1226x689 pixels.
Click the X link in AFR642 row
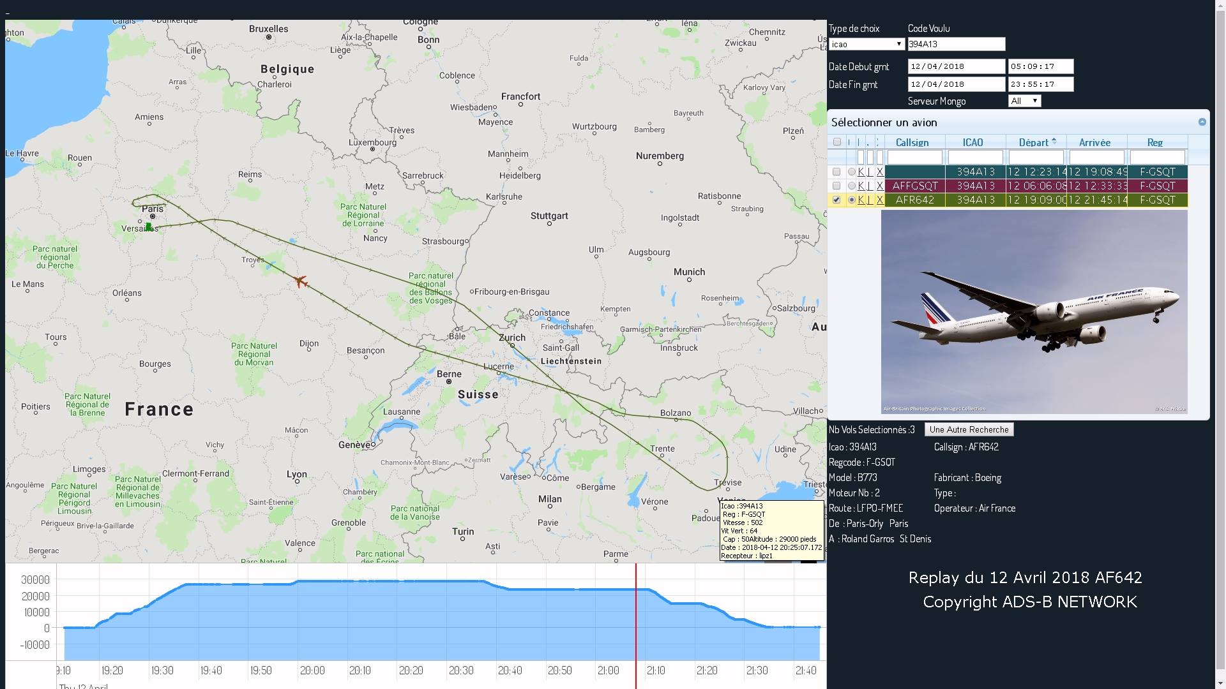coord(880,200)
